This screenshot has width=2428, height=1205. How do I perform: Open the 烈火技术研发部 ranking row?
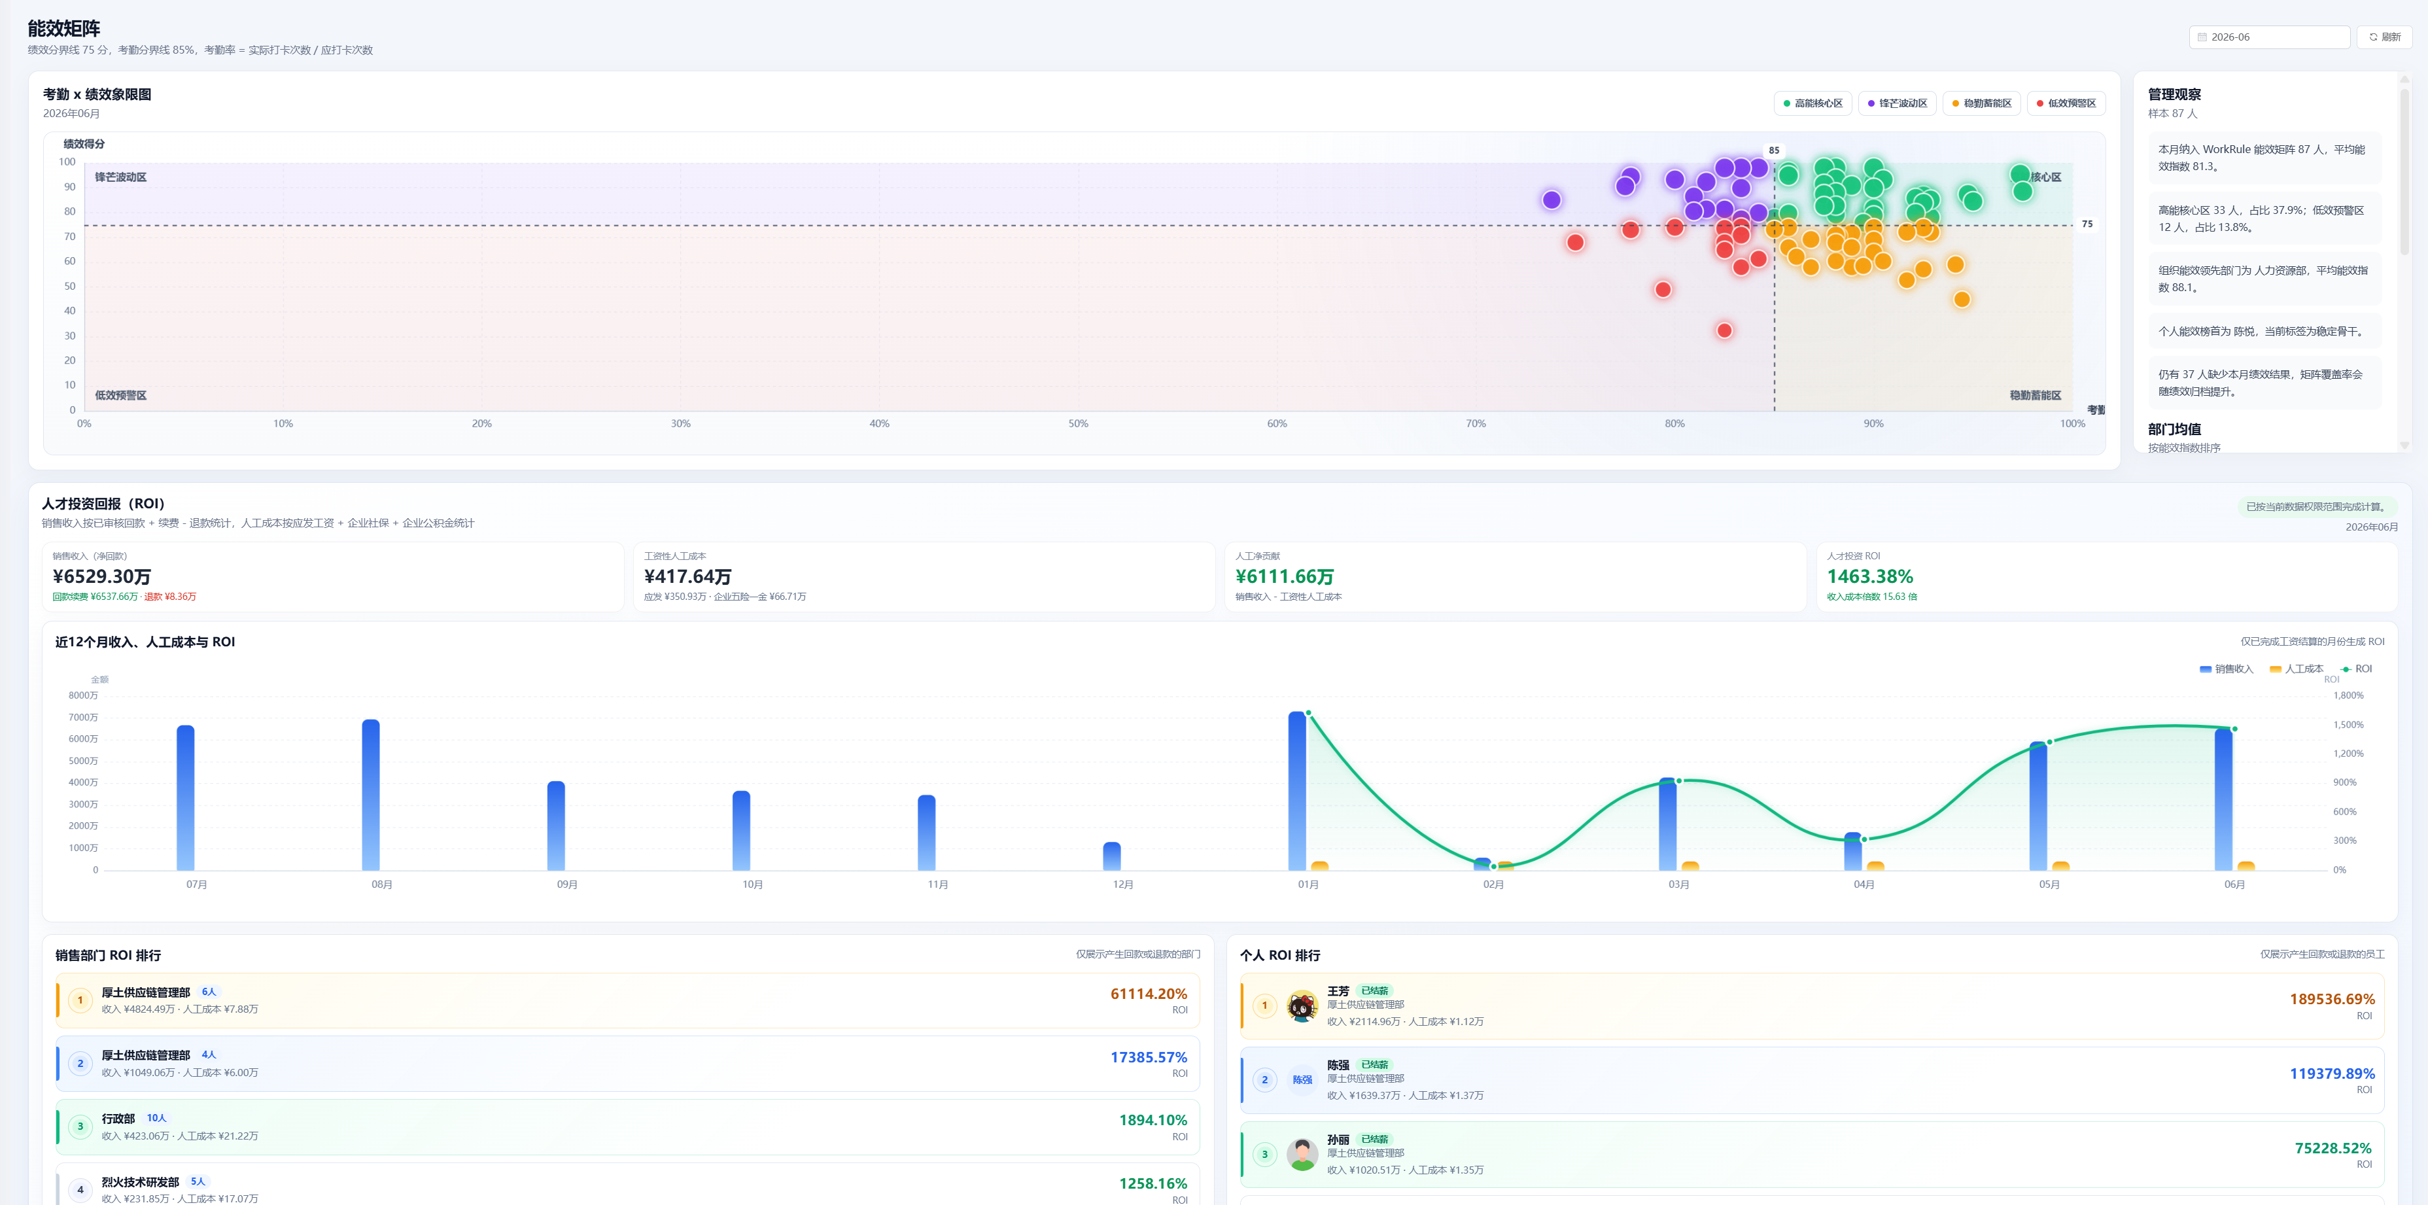(628, 1186)
